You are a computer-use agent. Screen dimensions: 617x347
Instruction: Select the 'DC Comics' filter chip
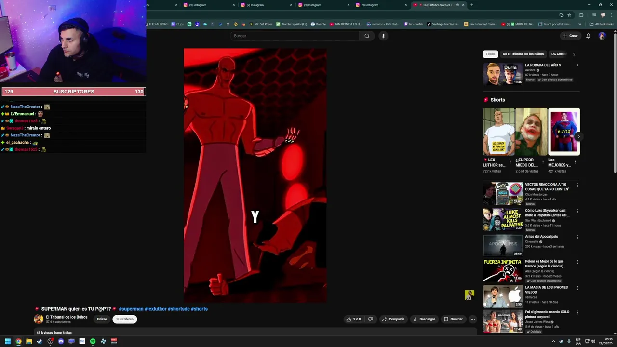pos(559,54)
